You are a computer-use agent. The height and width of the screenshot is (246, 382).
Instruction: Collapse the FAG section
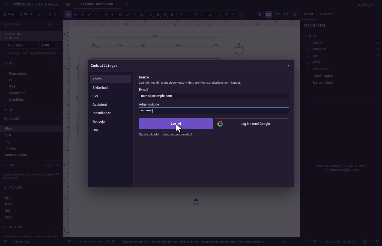pyautogui.click(x=57, y=64)
